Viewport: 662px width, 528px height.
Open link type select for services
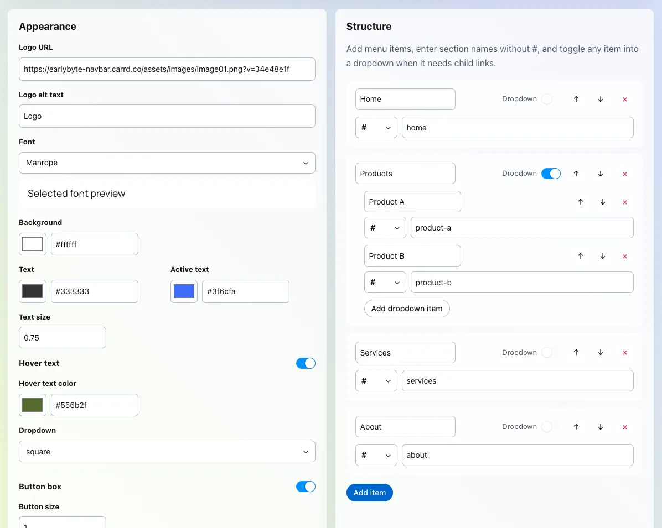(376, 381)
